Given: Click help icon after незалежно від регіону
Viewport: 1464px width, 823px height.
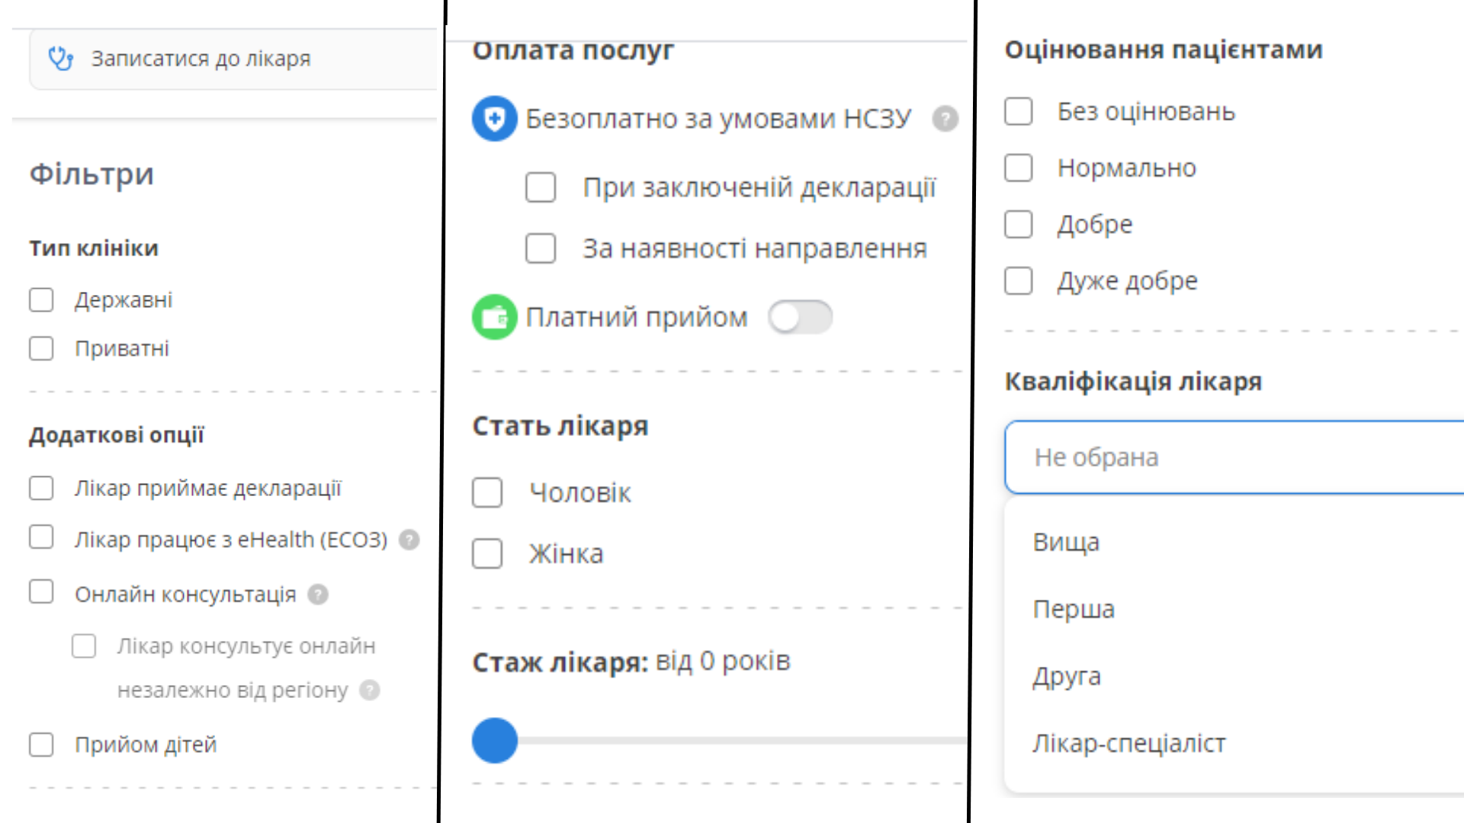Looking at the screenshot, I should [371, 690].
